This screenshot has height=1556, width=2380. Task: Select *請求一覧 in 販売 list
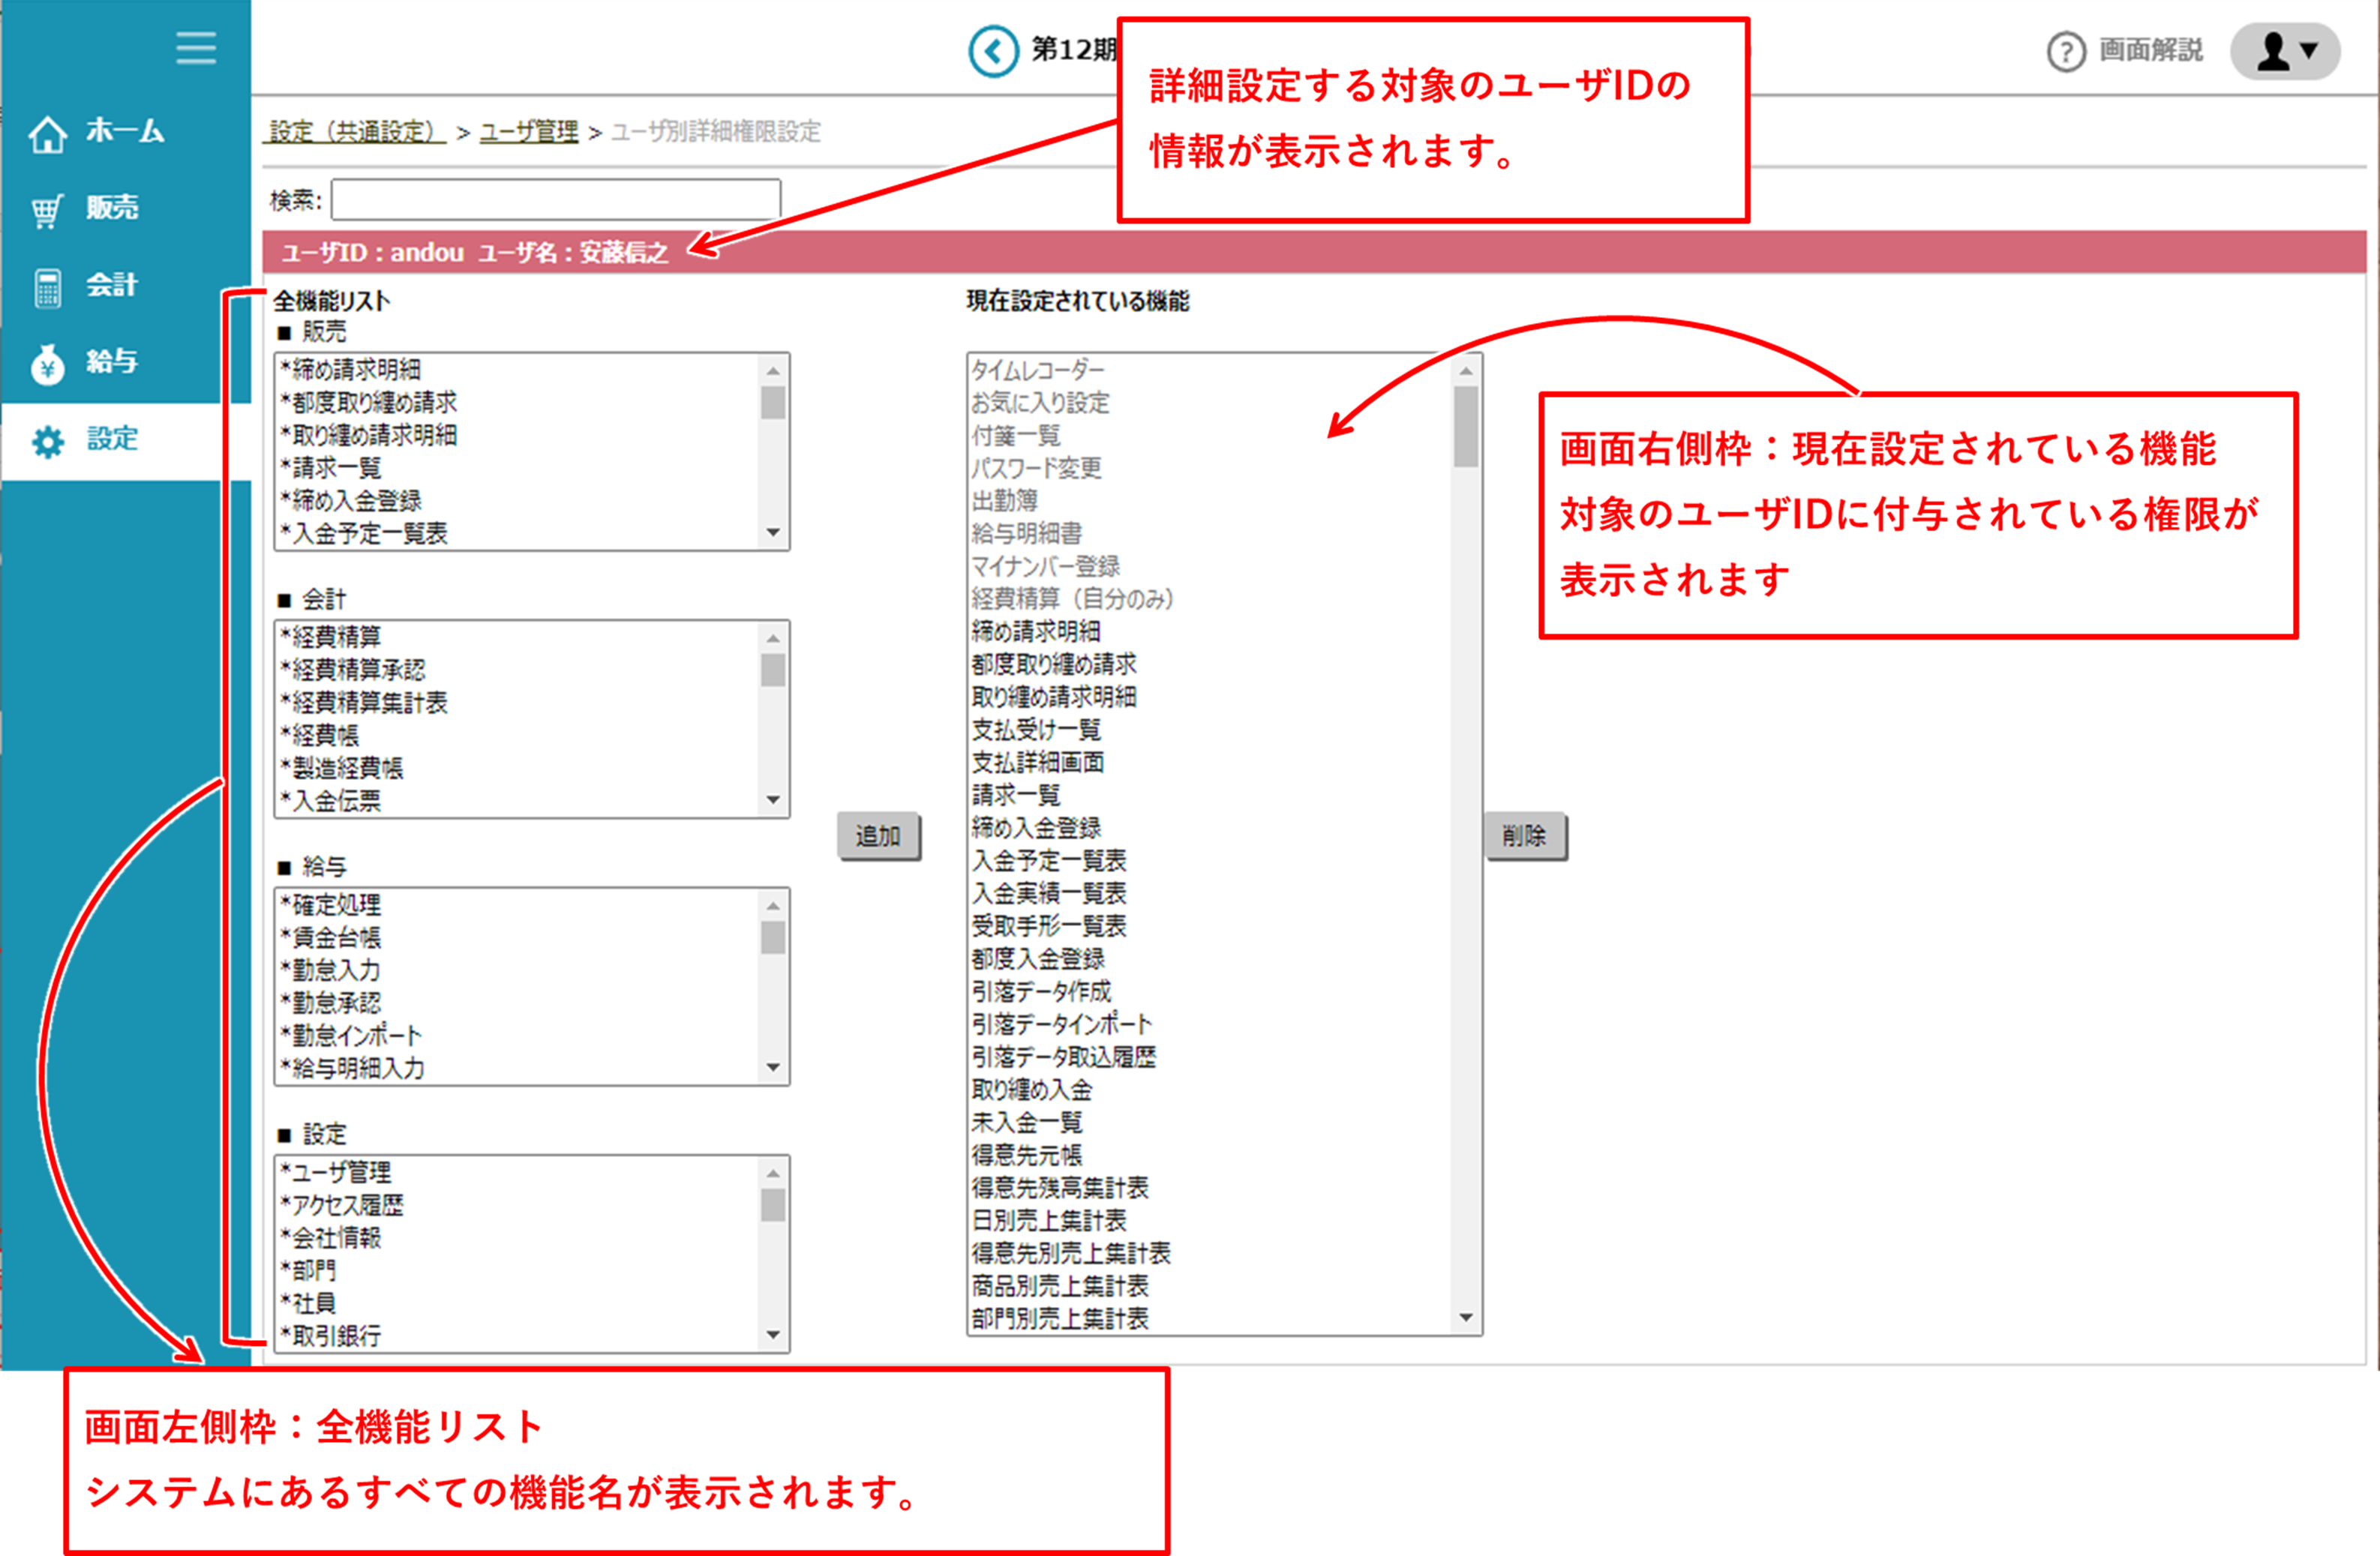(x=517, y=468)
